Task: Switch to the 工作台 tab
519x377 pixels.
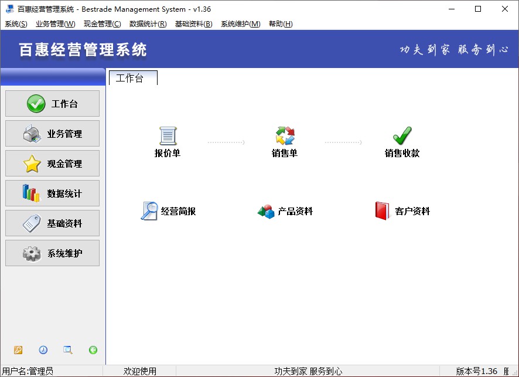Action: pyautogui.click(x=133, y=78)
